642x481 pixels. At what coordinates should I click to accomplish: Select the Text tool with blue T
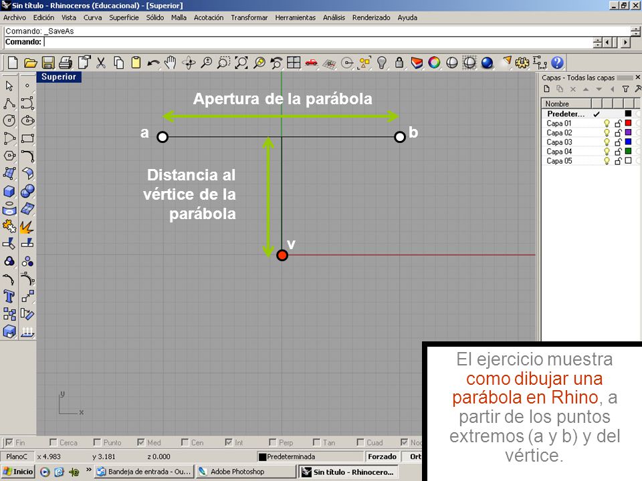9,297
